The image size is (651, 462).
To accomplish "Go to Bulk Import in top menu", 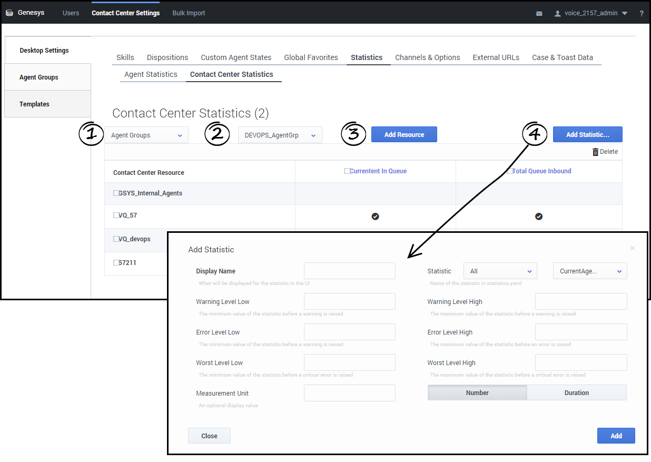I will pos(189,13).
